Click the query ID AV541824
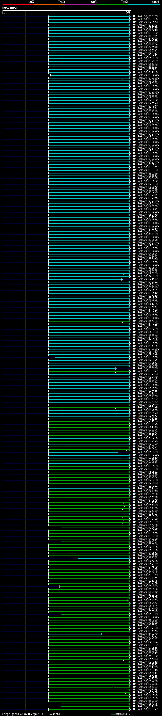The height and width of the screenshot is (716, 162). [9, 8]
